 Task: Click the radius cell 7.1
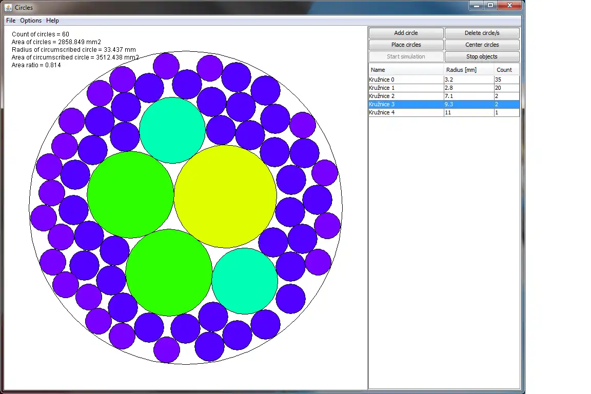[469, 96]
